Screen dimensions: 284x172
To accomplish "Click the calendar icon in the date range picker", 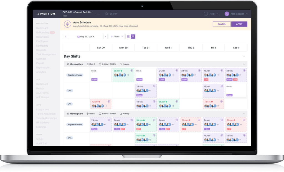I will coord(78,36).
